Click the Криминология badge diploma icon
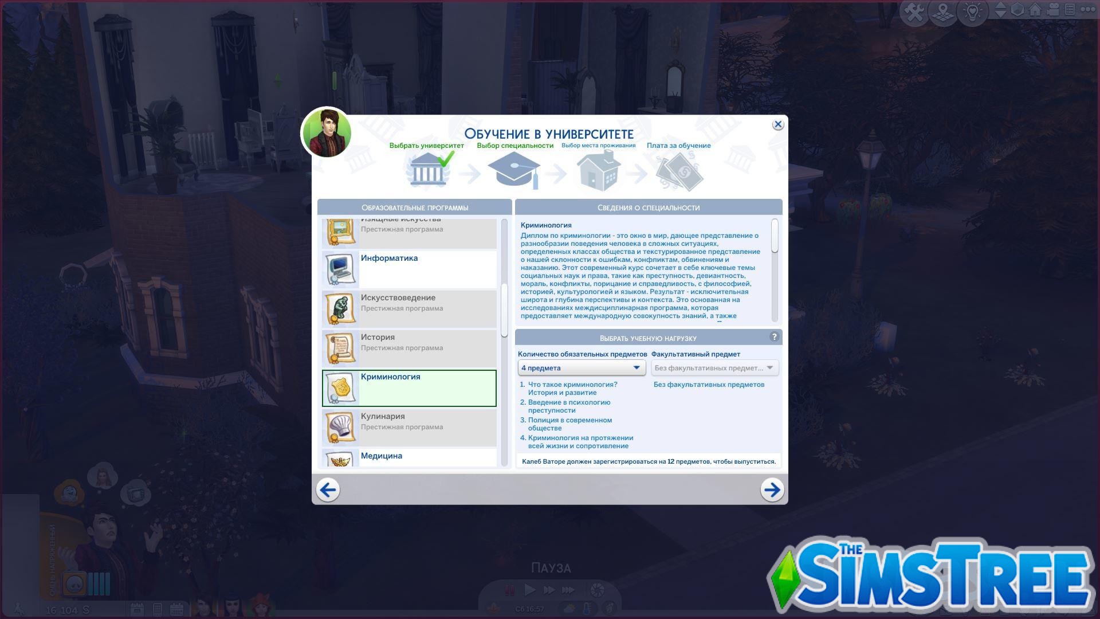This screenshot has width=1100, height=619. click(x=340, y=388)
